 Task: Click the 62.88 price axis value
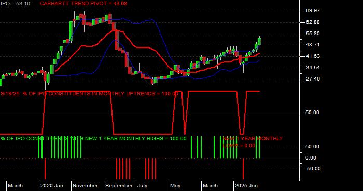tap(313, 22)
